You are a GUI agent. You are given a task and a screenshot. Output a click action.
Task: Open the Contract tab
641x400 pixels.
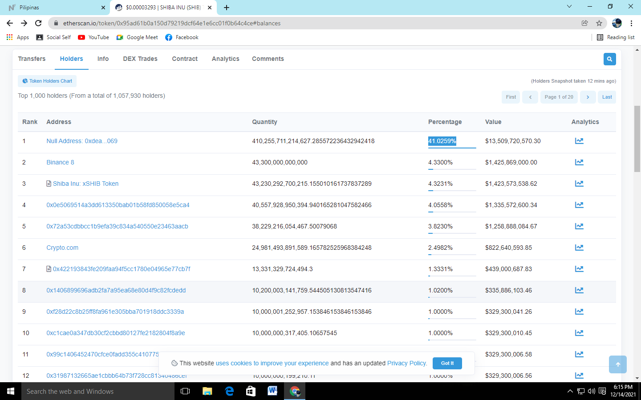pos(185,59)
